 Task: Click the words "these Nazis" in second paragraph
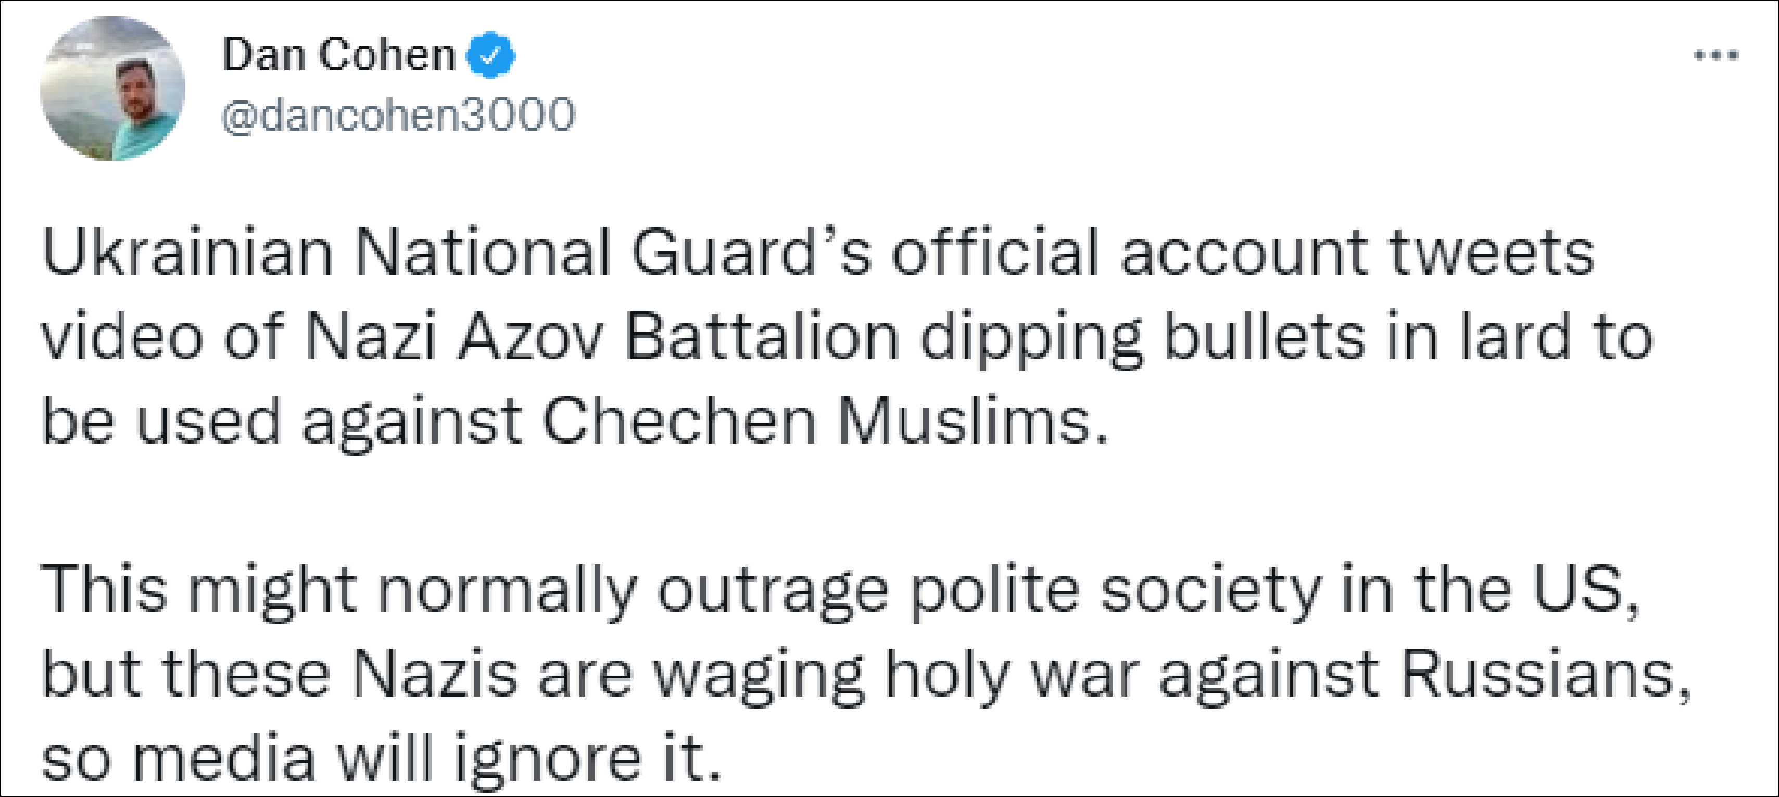(339, 676)
